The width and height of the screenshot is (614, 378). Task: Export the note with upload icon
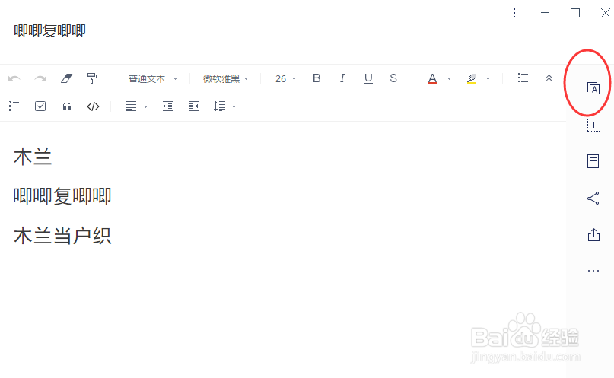tap(593, 234)
